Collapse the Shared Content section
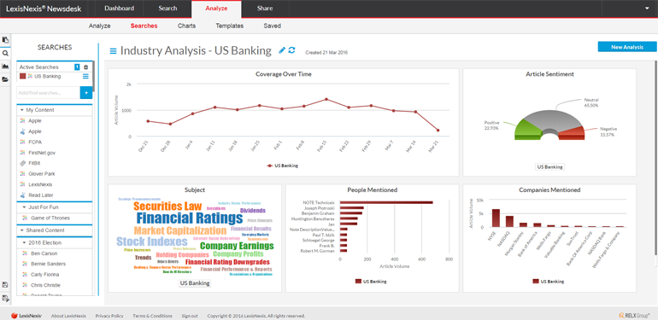The image size is (658, 320). tap(21, 230)
